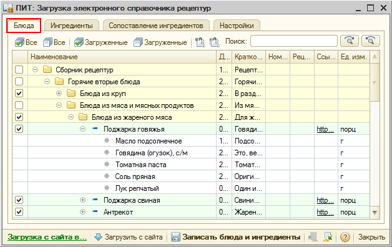392x247 pixels.
Task: Open the Ингредиенты tab
Action: click(x=72, y=26)
